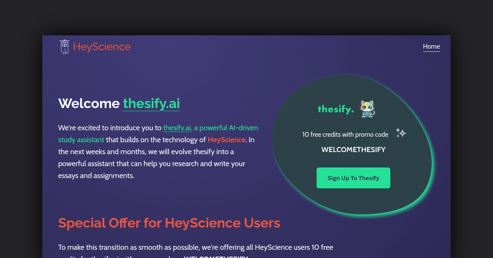493x258 pixels.
Task: Click the larger sparkle star icon
Action: tap(403, 133)
